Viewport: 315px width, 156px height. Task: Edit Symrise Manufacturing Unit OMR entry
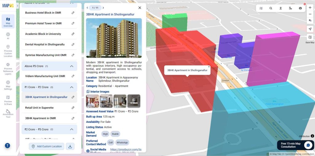73,55
